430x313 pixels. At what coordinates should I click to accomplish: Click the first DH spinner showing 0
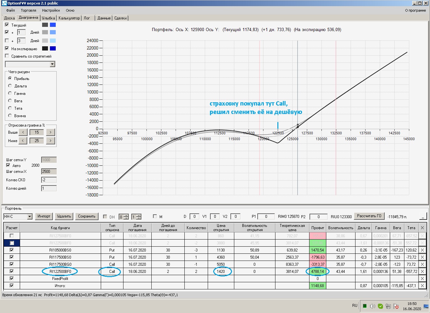click(123, 217)
